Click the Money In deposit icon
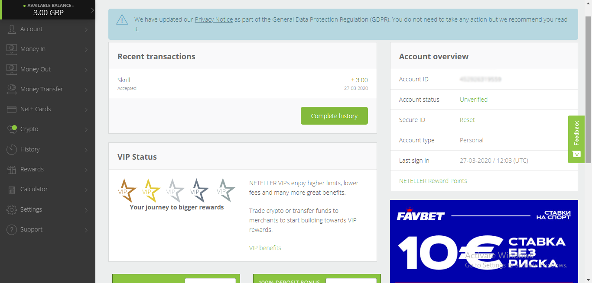 click(x=12, y=49)
